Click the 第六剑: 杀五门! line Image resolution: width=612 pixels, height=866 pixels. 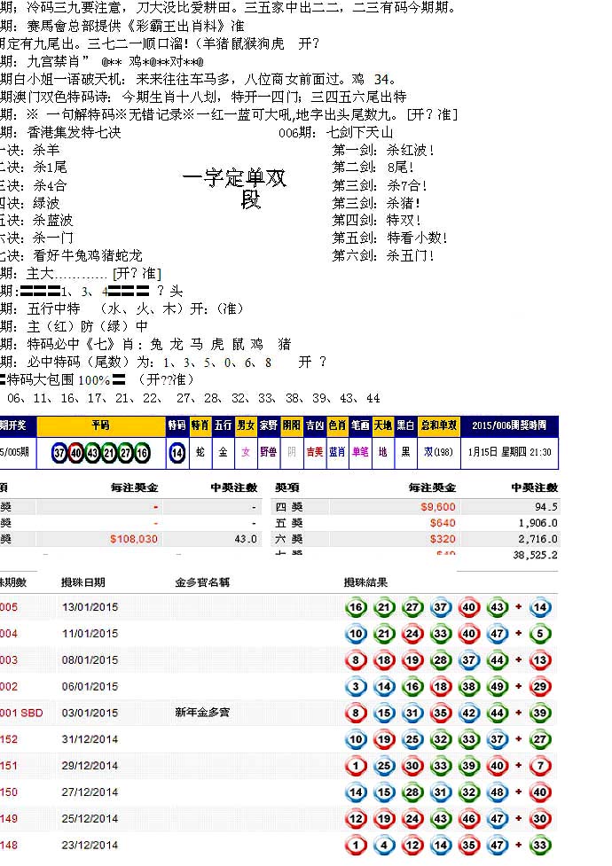point(383,255)
